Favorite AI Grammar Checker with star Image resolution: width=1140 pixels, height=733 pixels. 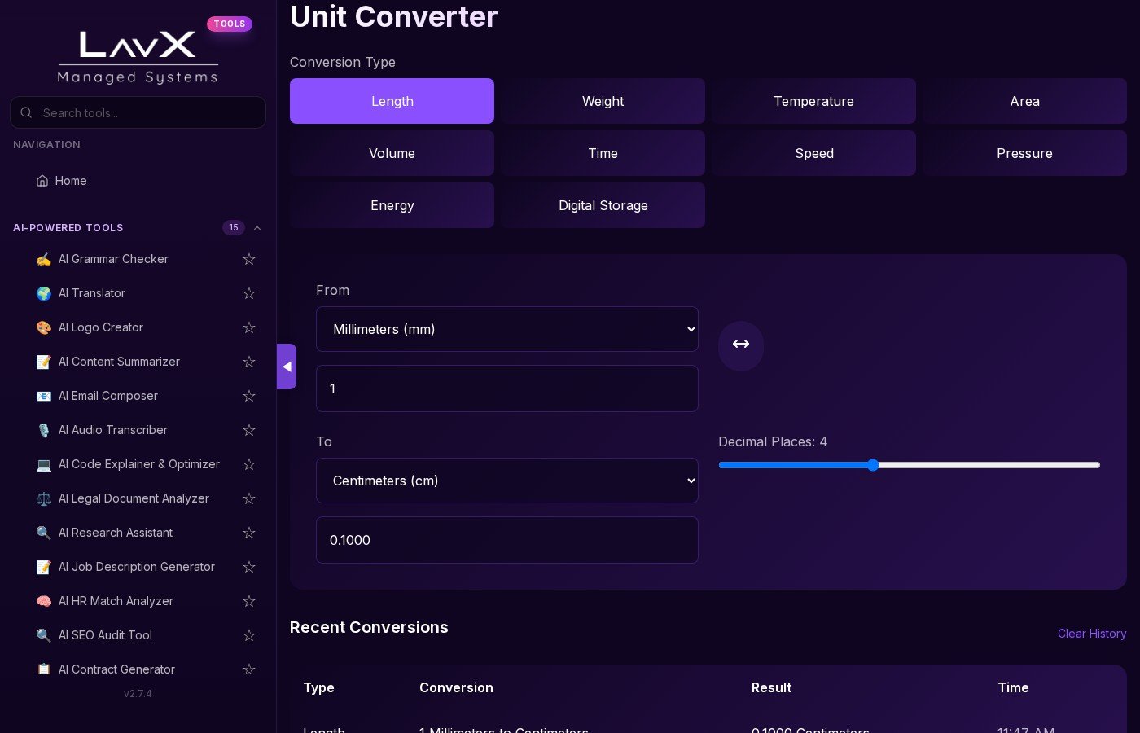249,259
